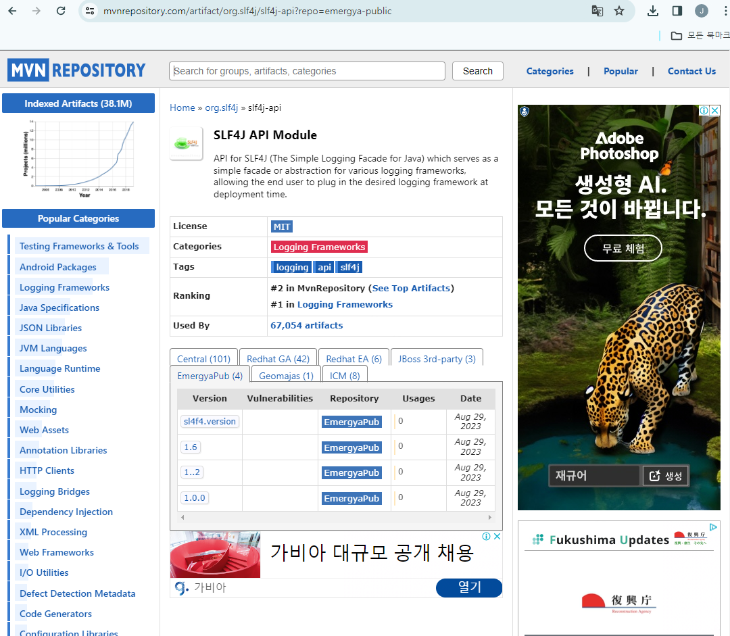Screen dimensions: 730x636
Task: Open Mocking category
Action: [x=38, y=410]
